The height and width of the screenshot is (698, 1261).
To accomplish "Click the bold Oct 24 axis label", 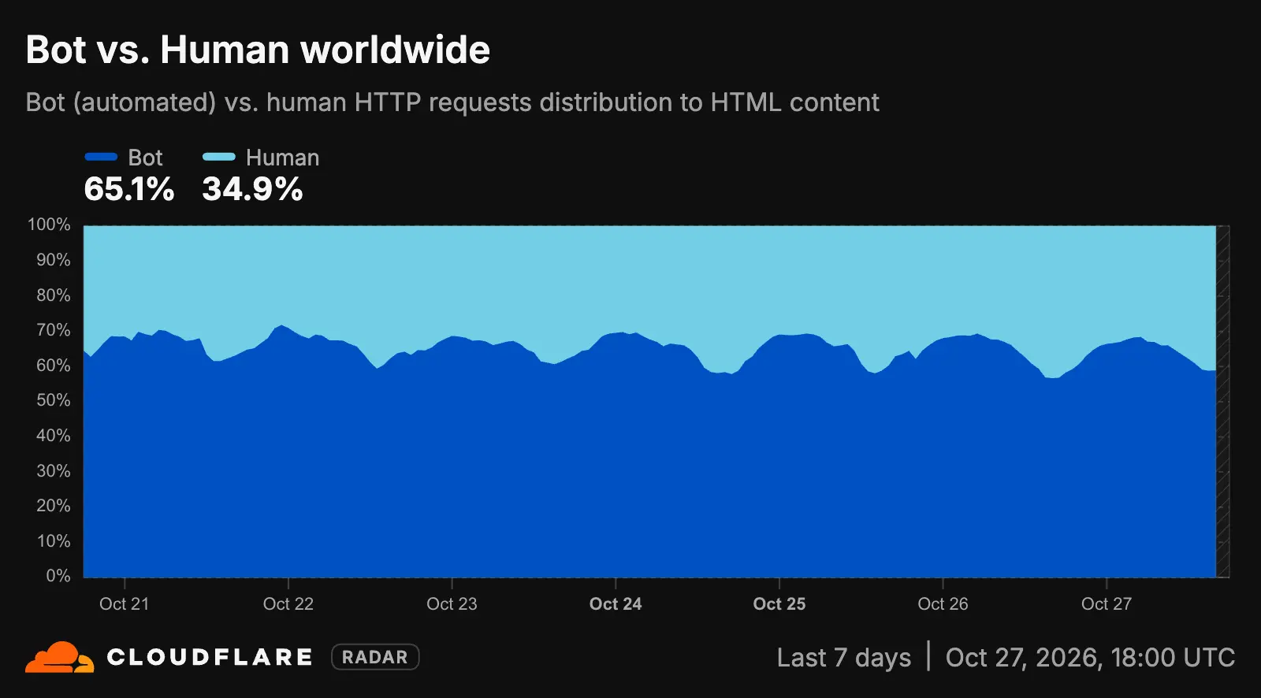I will tap(616, 603).
